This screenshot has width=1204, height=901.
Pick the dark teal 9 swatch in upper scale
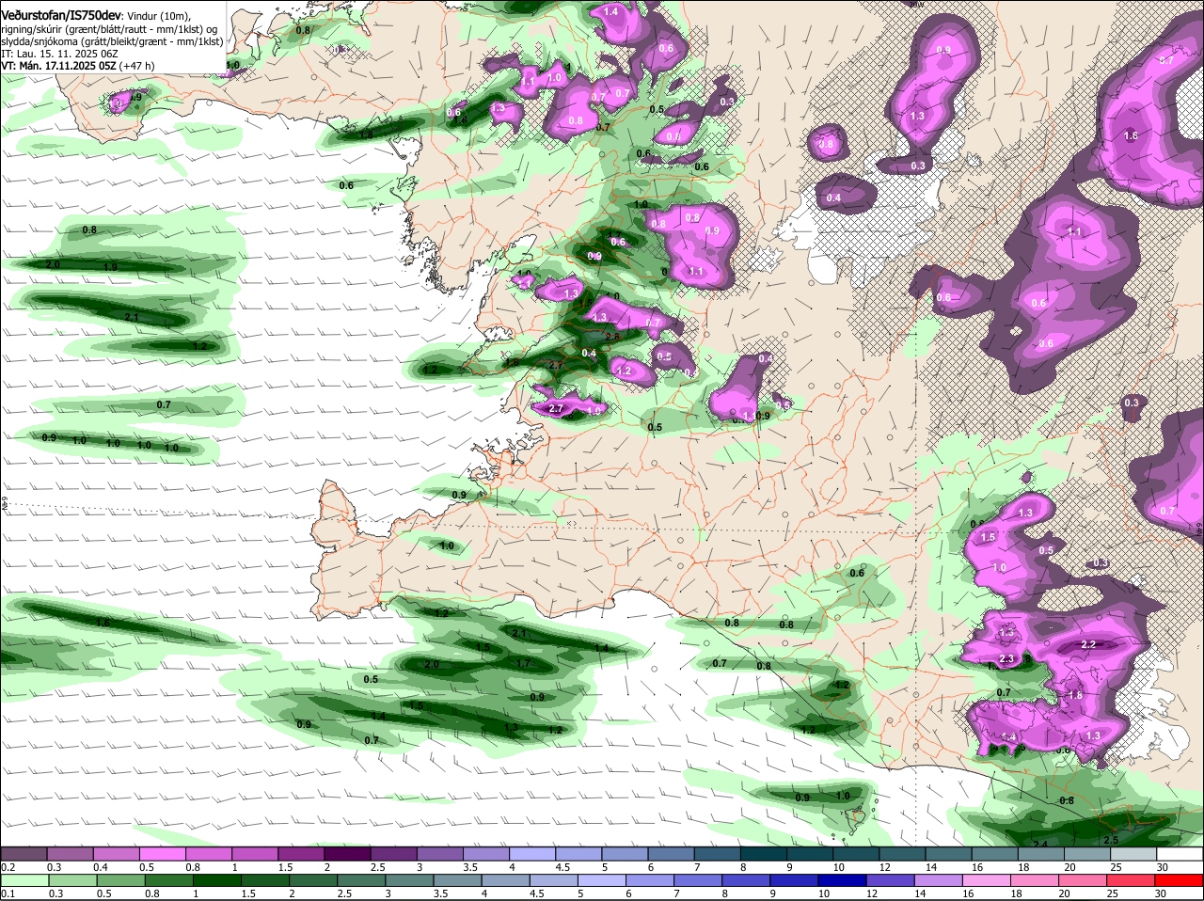point(811,853)
